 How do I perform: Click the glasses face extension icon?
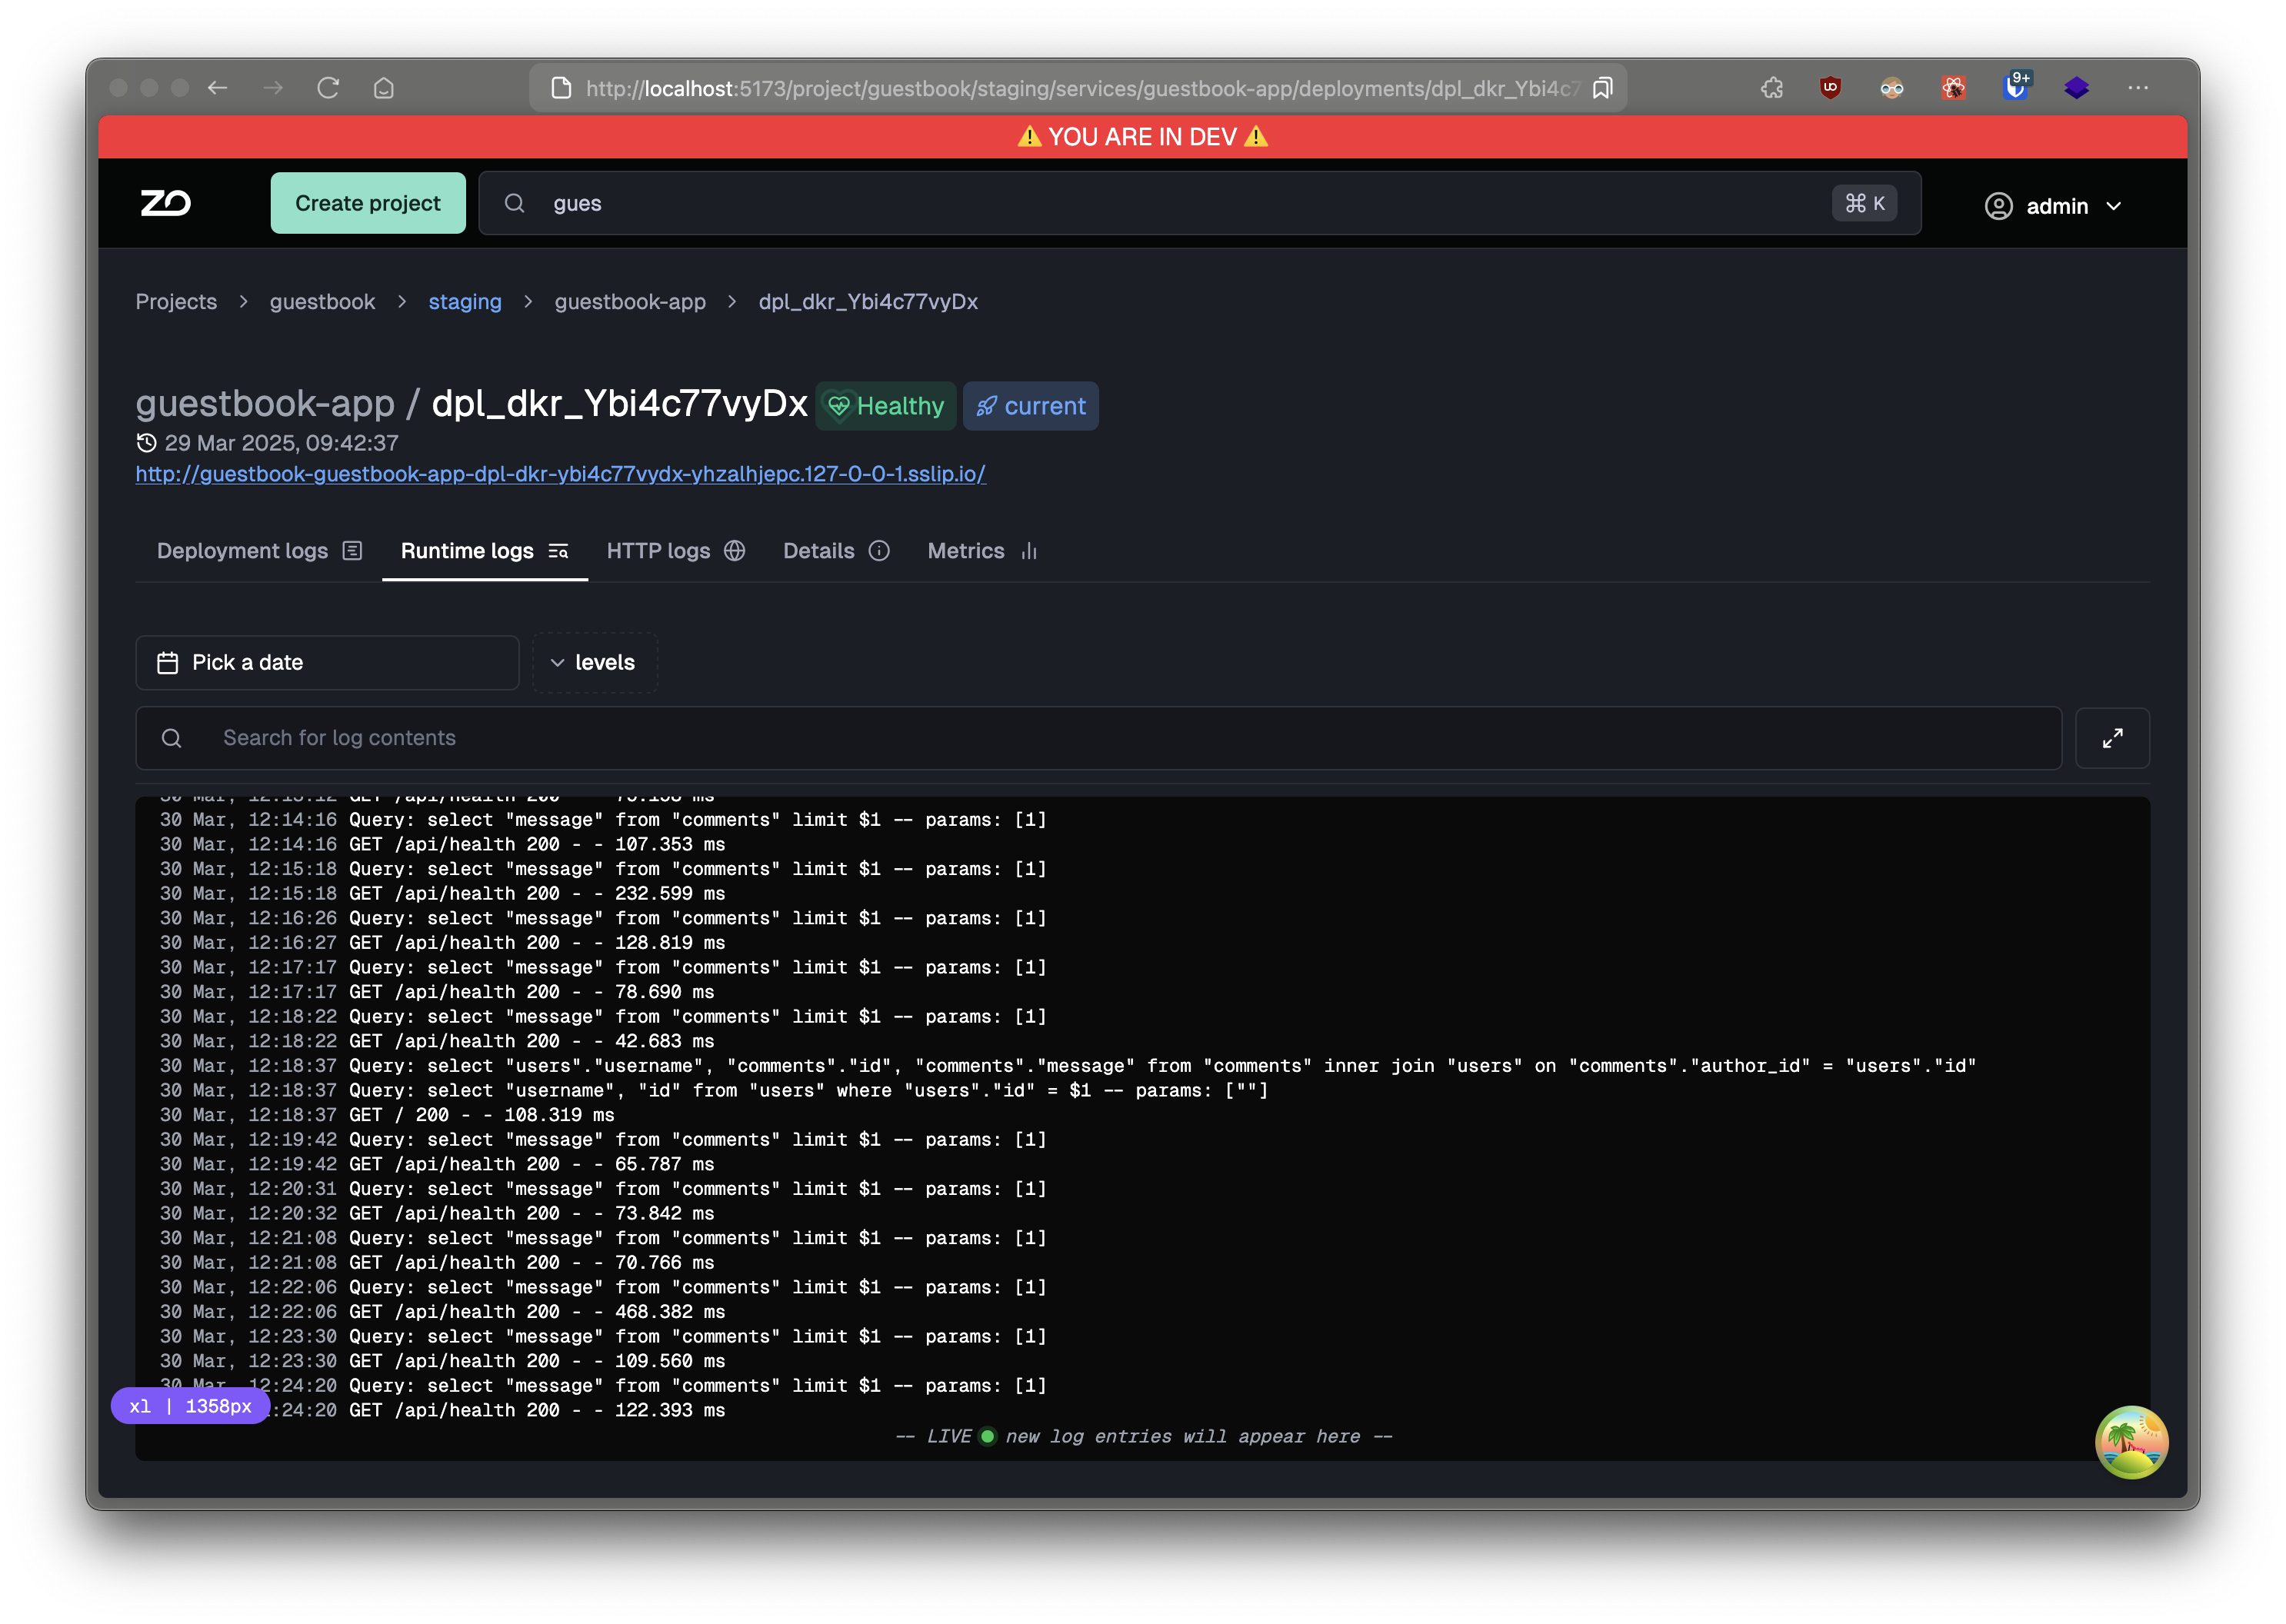click(x=1891, y=88)
